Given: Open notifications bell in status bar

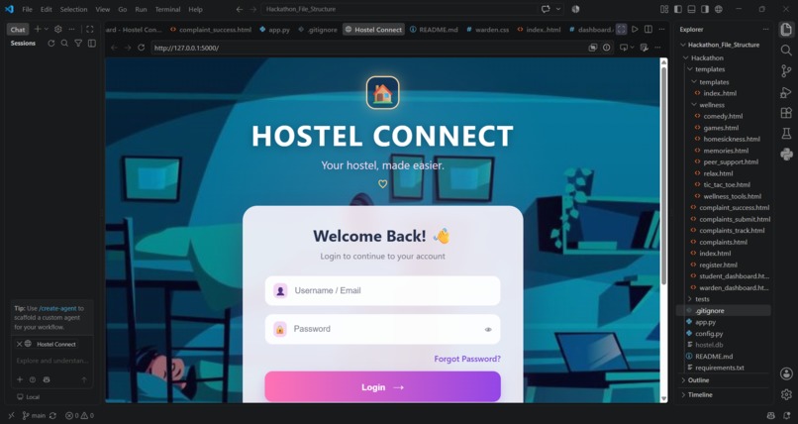Looking at the screenshot, I should [787, 416].
